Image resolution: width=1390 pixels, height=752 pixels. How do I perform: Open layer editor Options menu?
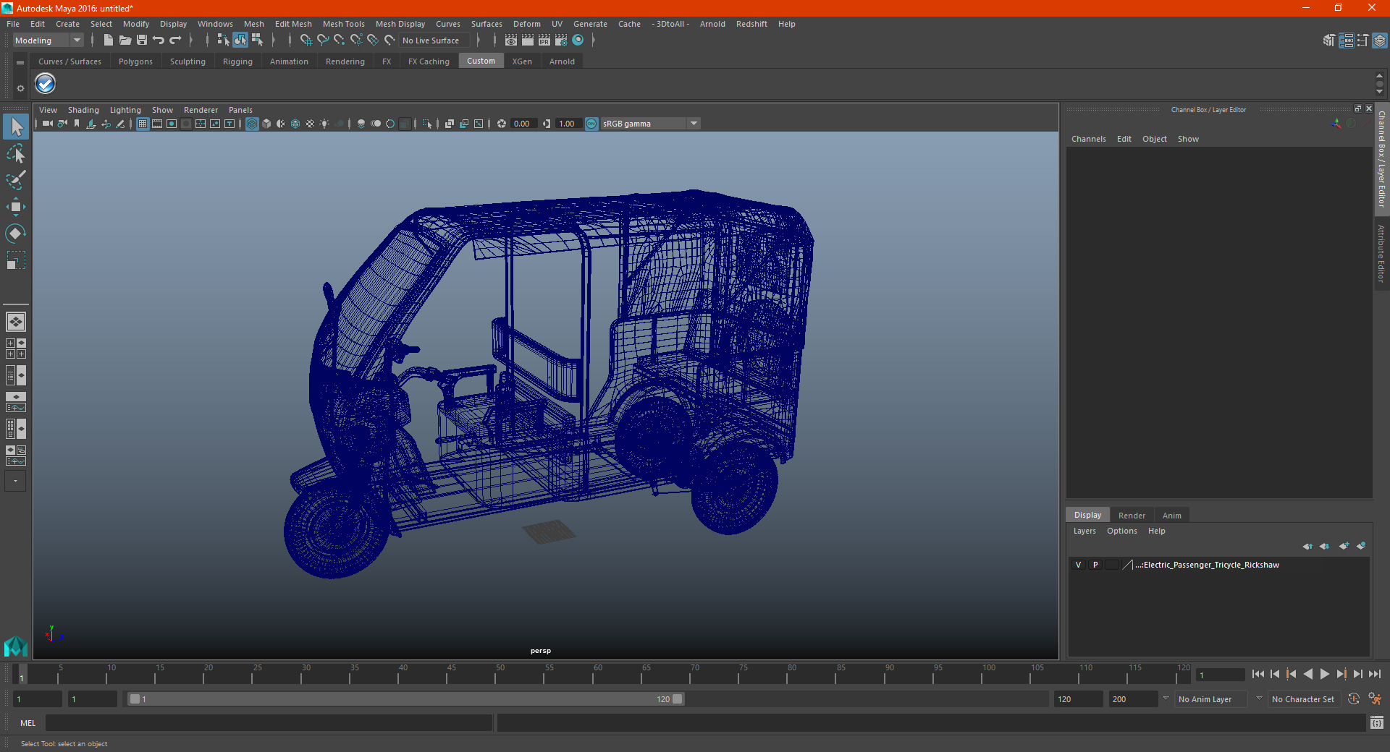coord(1121,531)
